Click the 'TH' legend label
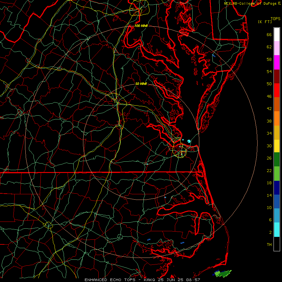282x282 pixels. pyautogui.click(x=269, y=245)
